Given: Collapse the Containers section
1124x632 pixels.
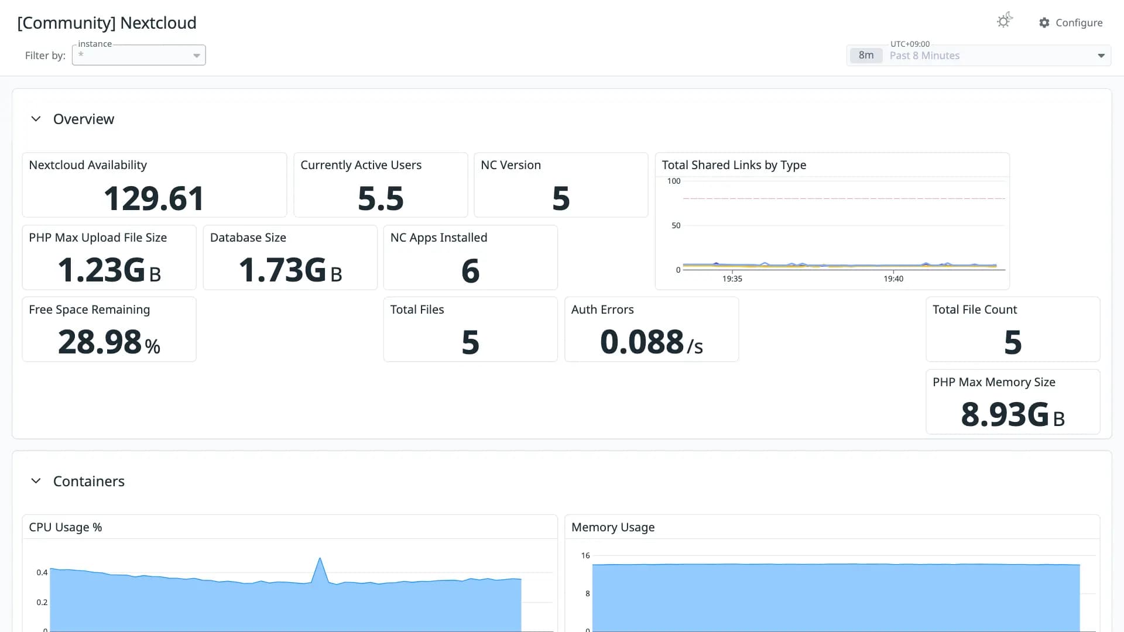Looking at the screenshot, I should [x=36, y=481].
